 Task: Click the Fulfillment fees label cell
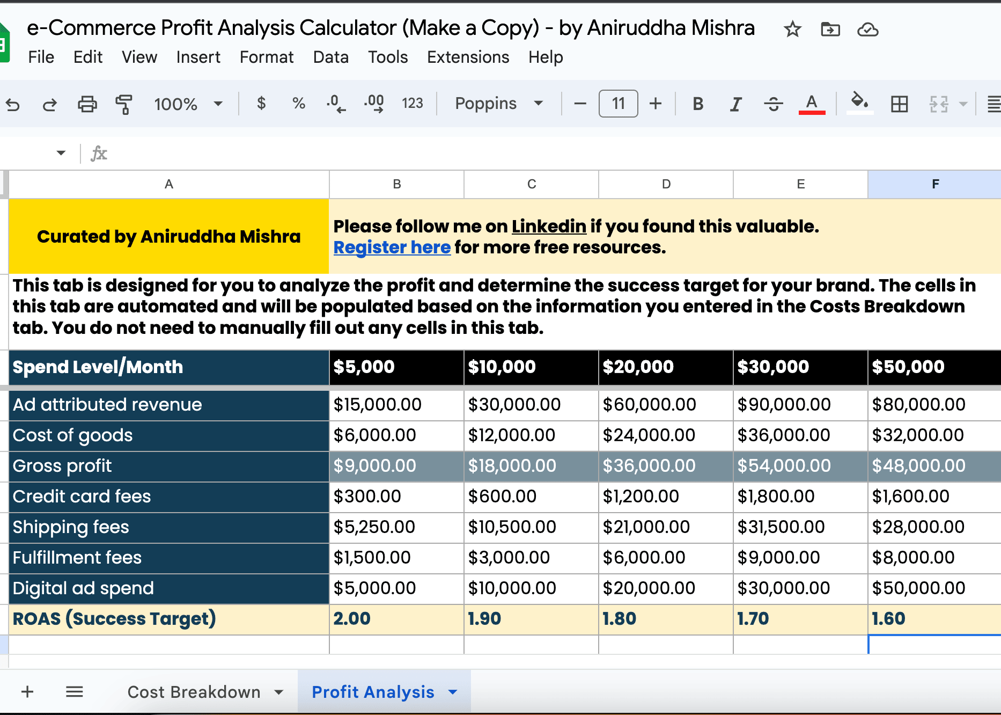coord(169,558)
